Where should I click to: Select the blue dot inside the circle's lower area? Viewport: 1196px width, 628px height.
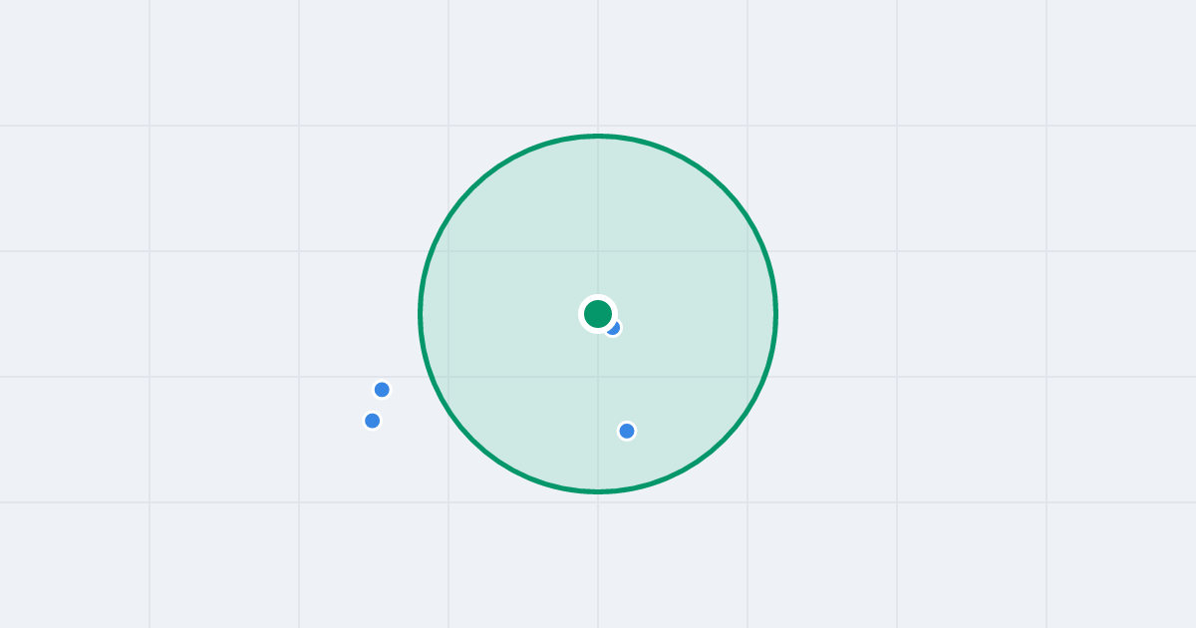click(627, 431)
